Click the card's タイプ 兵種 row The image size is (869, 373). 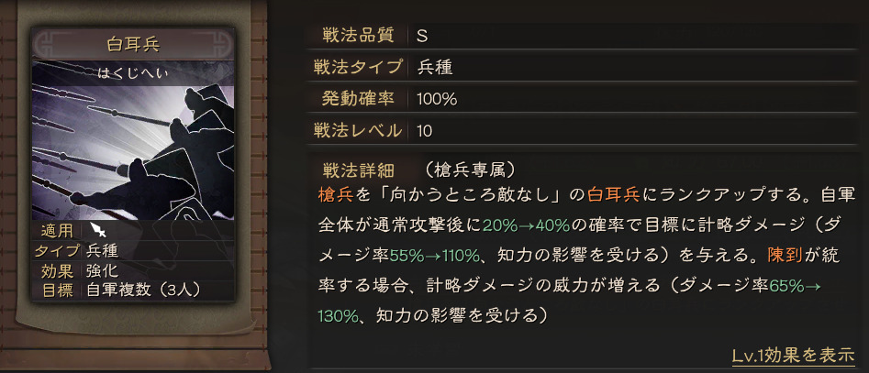pos(133,250)
